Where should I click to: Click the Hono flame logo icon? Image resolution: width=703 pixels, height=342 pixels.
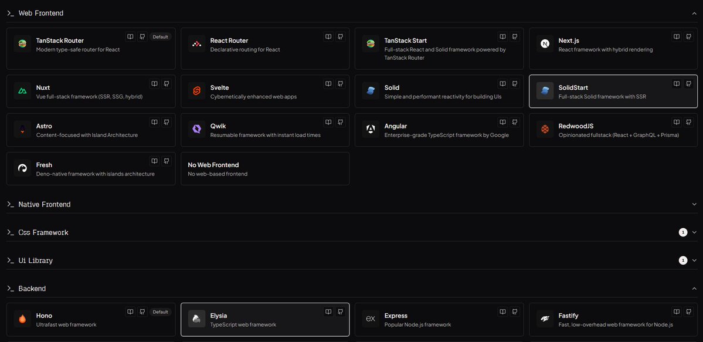tap(22, 319)
